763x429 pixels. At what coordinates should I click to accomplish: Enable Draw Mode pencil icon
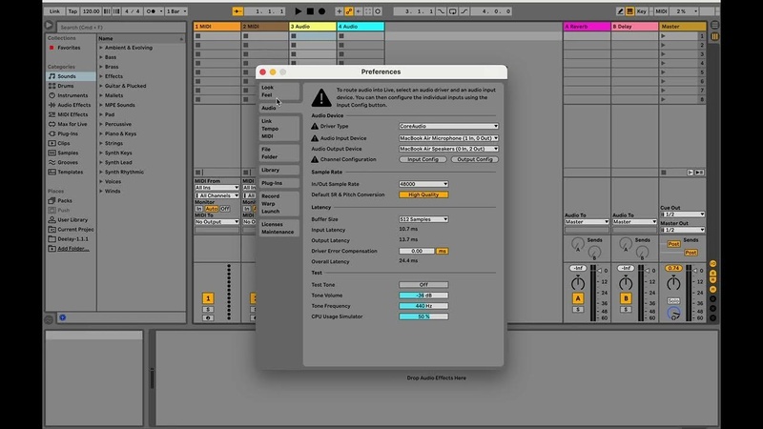[x=620, y=11]
